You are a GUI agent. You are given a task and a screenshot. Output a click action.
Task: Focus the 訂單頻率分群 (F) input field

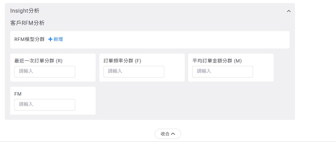[134, 72]
